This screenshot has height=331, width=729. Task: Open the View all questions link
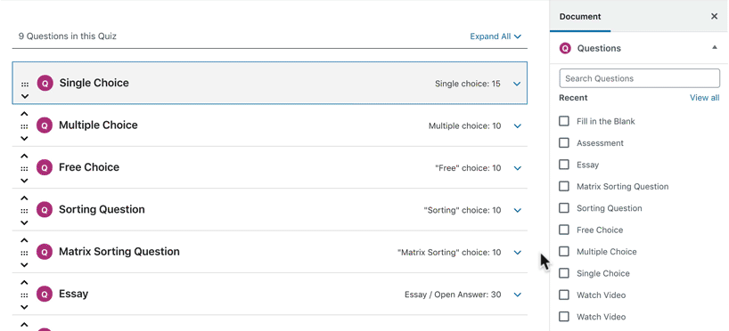pos(704,98)
